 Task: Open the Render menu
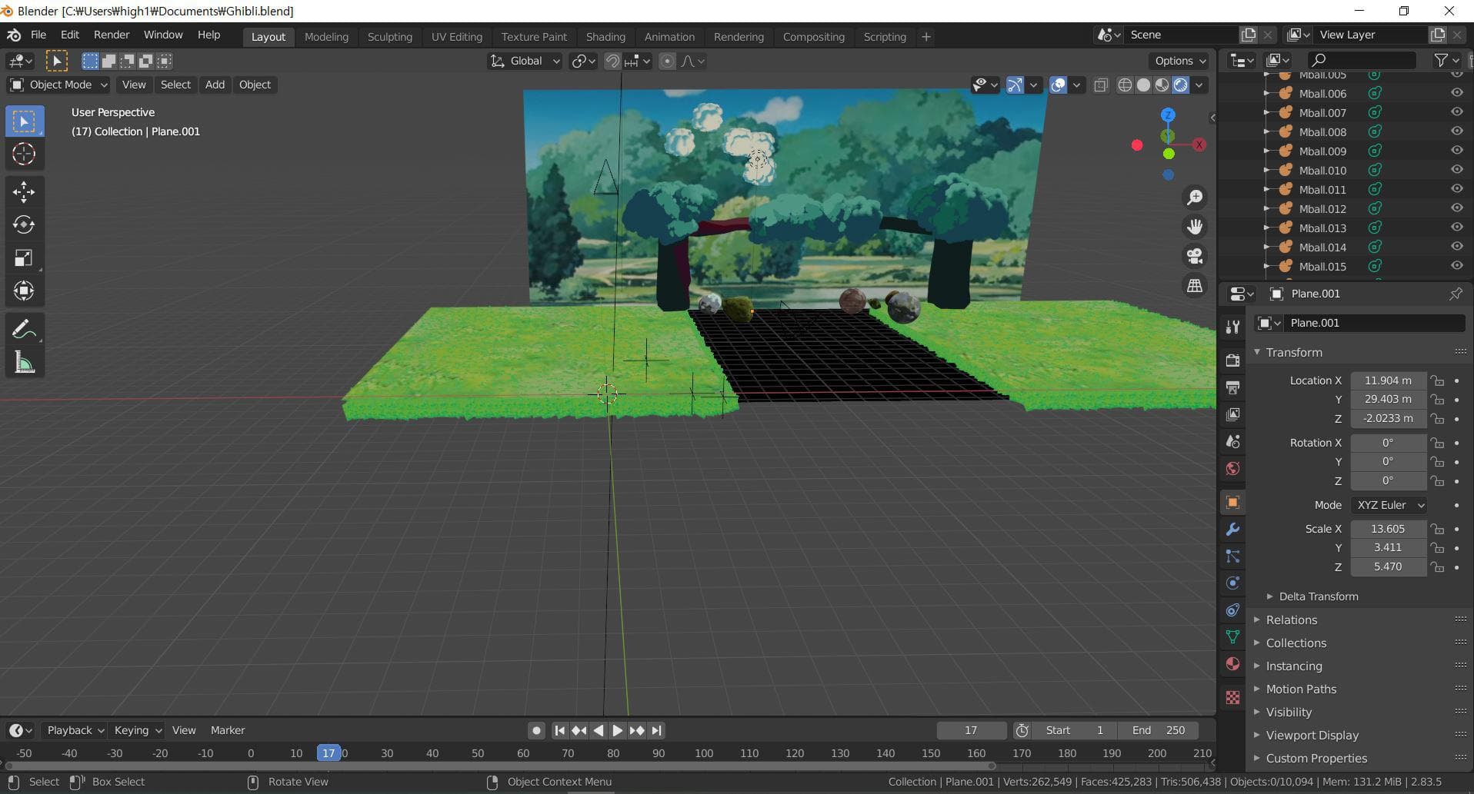click(x=112, y=35)
